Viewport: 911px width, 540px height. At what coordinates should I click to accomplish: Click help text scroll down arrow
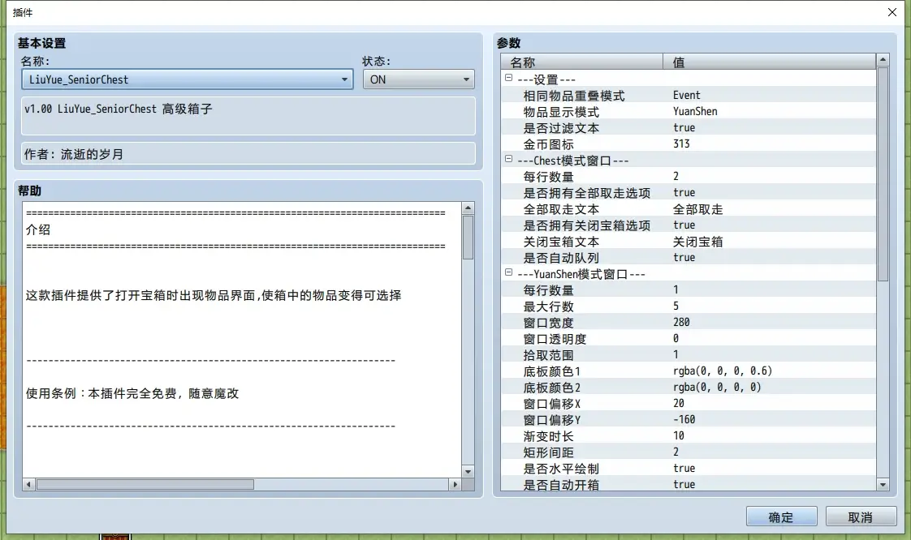point(468,472)
